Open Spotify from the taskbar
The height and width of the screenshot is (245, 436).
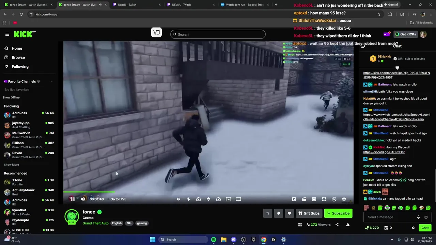pos(214,240)
